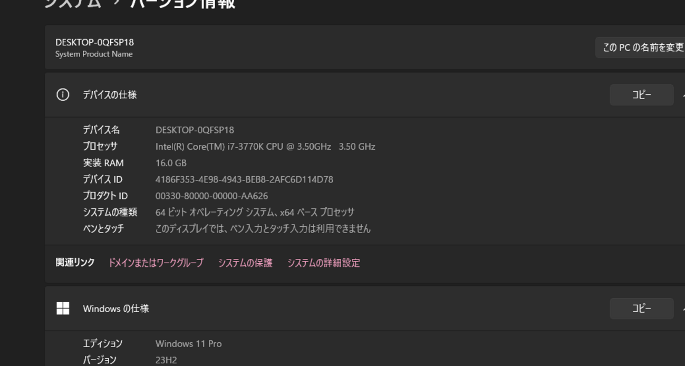Screen dimensions: 685x366
Task: Copy device specs with the デバイスの仕様 コピー button
Action: point(642,95)
